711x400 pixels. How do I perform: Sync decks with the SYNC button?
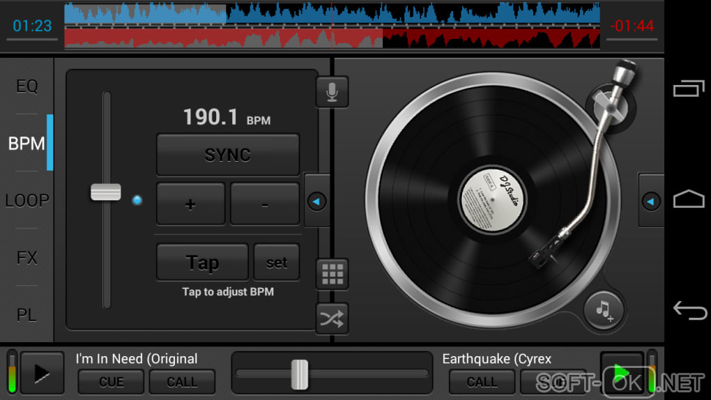(x=228, y=155)
